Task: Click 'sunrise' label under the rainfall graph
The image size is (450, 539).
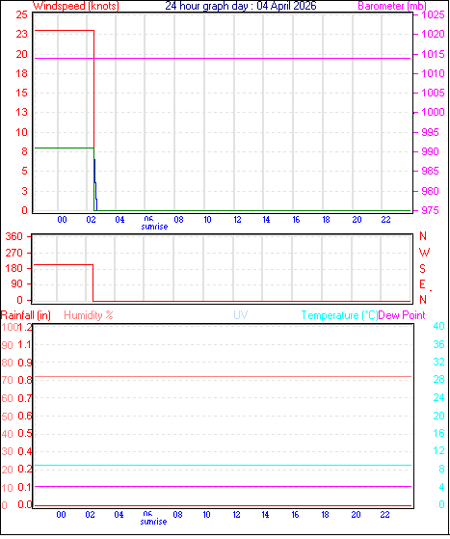Action: (x=153, y=522)
